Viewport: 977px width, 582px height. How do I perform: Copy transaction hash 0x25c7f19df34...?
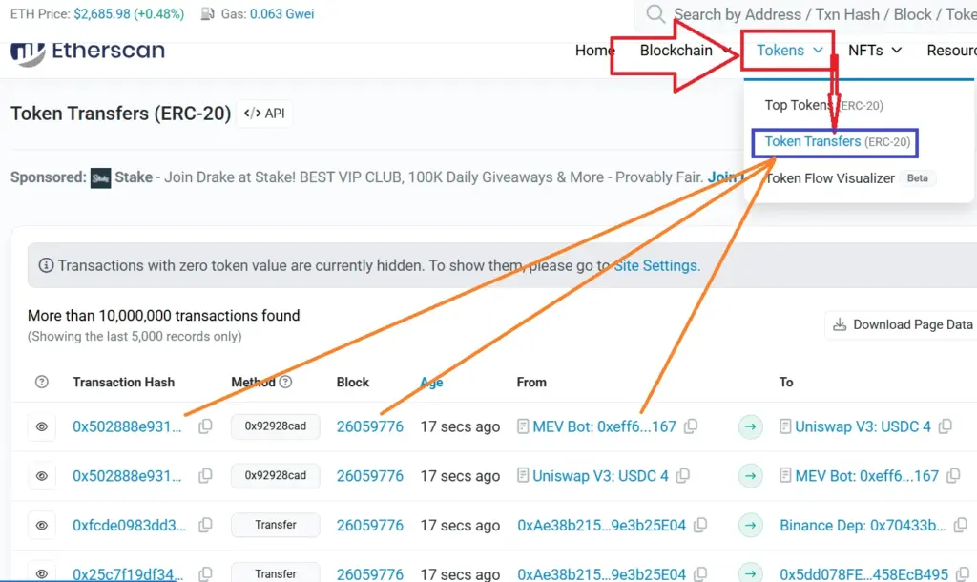205,573
